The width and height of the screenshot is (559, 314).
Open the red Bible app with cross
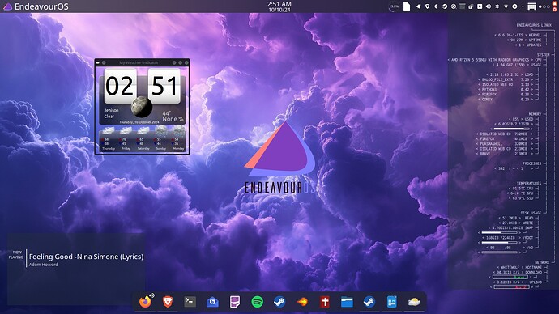pyautogui.click(x=324, y=302)
